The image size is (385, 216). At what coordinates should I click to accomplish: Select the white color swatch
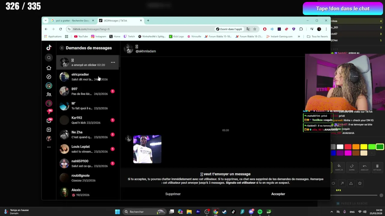(340, 147)
